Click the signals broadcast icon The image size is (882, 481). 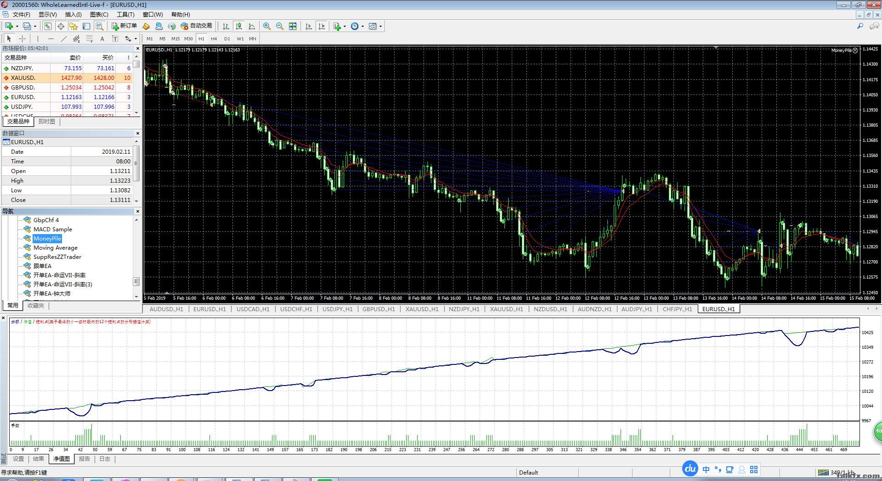point(172,26)
